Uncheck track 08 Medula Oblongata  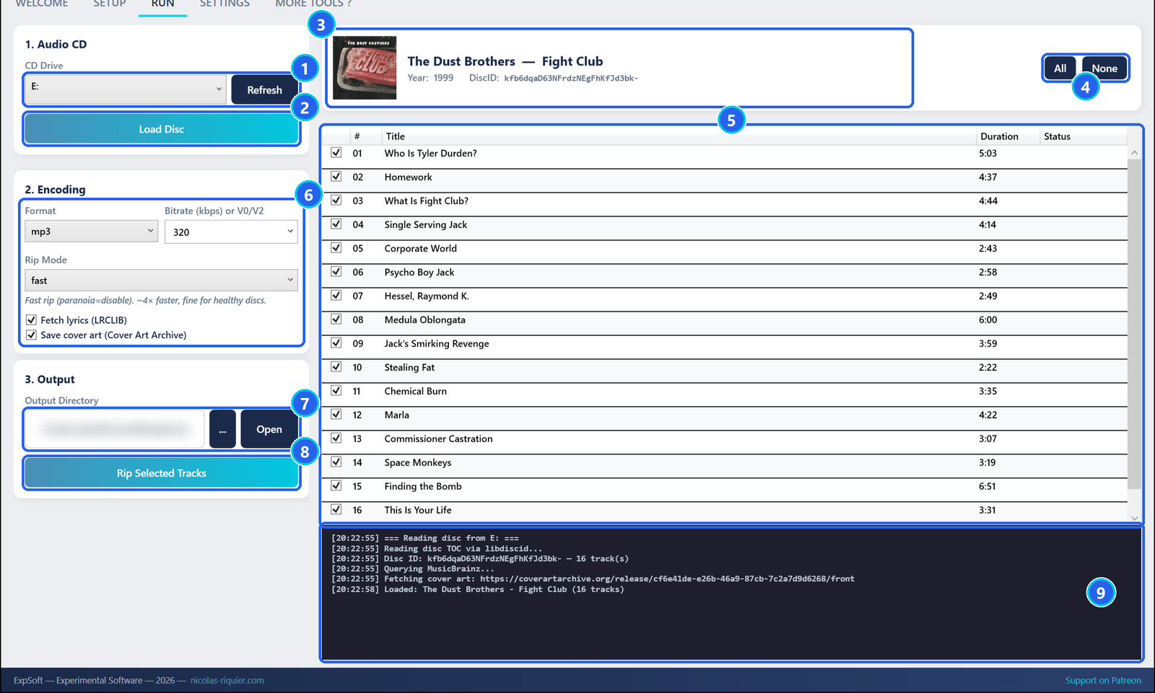(336, 319)
